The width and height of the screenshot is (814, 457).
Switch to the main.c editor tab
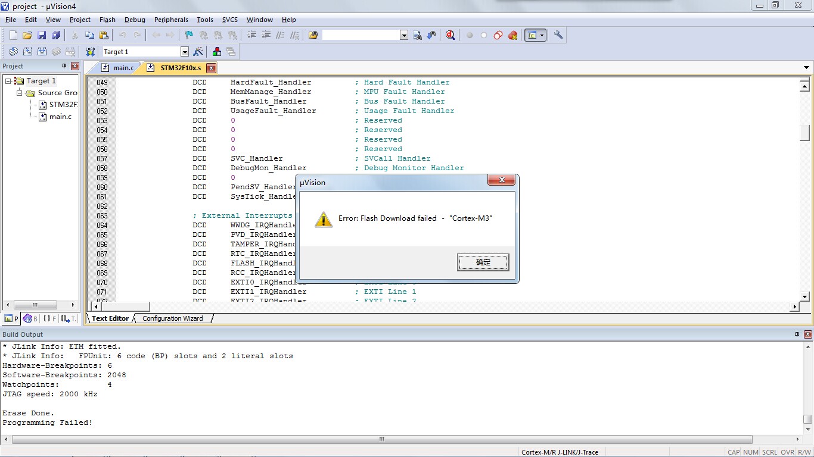tap(117, 68)
